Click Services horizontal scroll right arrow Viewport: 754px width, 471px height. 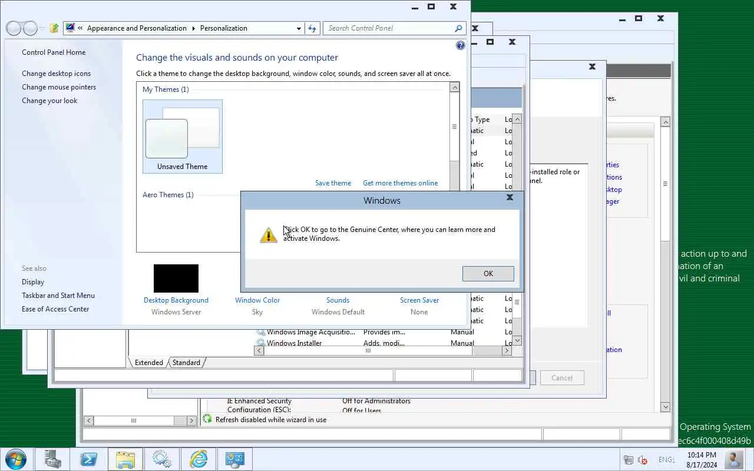(507, 350)
